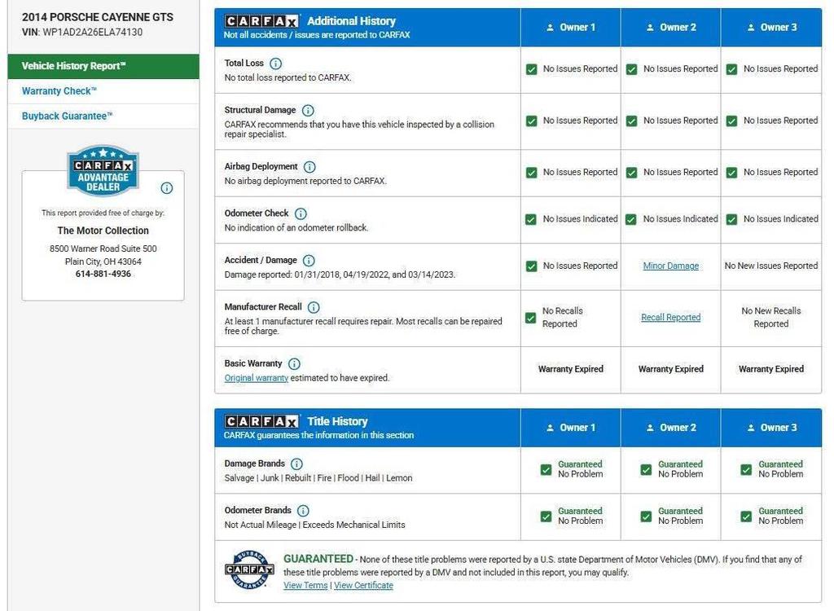Click info icon next to Accident / Damage

[309, 261]
